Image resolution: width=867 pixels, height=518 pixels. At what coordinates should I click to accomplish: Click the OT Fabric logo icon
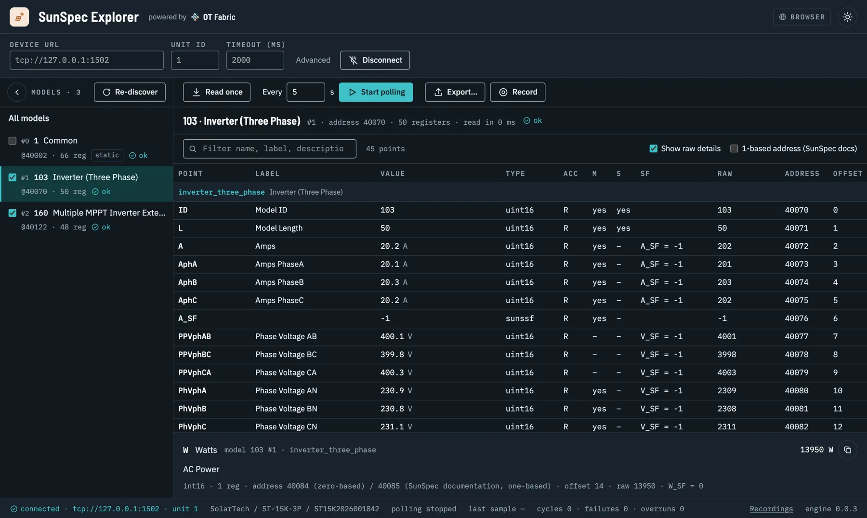(x=195, y=17)
